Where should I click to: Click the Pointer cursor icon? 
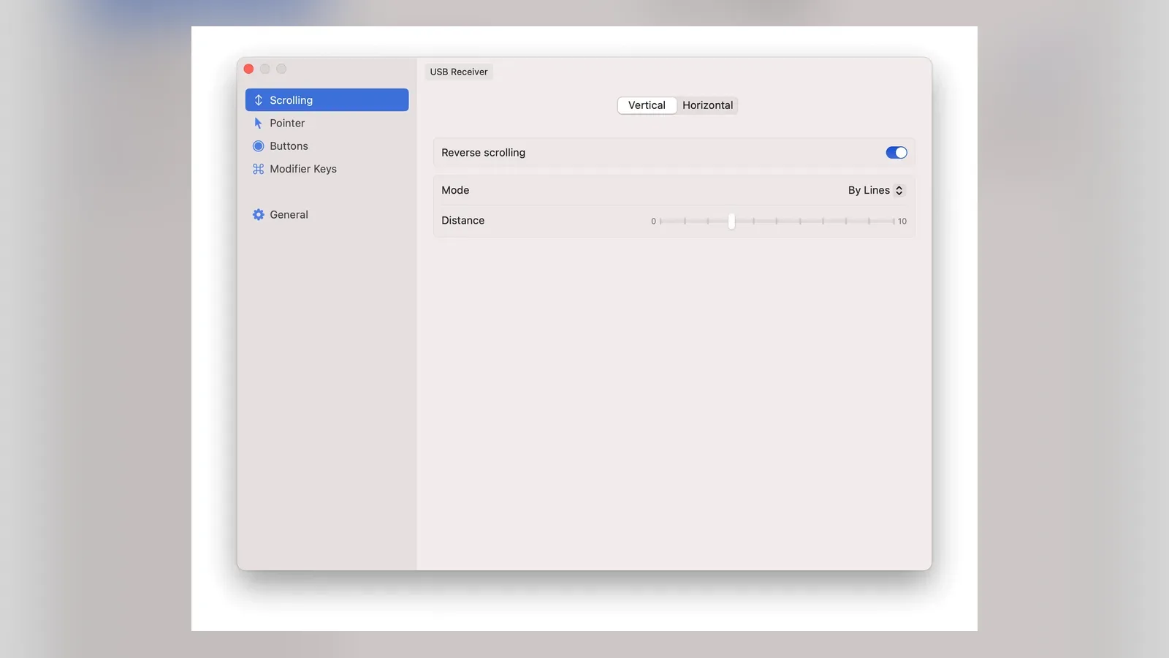(x=258, y=123)
